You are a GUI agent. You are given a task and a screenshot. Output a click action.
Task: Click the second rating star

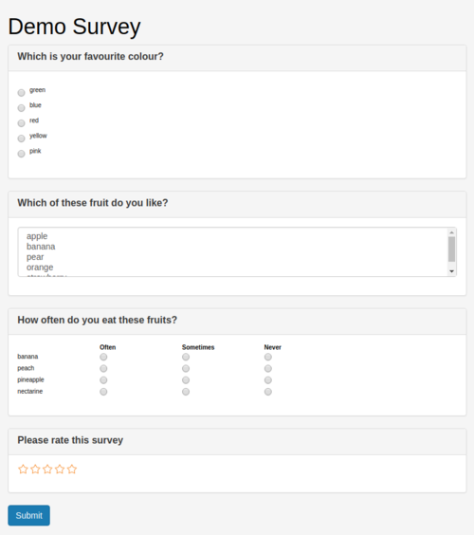pyautogui.click(x=35, y=470)
